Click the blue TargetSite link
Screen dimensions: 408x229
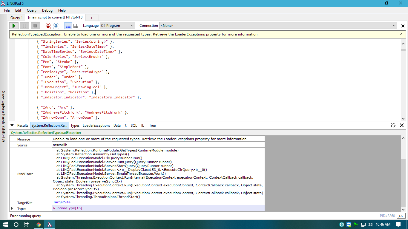click(62, 202)
